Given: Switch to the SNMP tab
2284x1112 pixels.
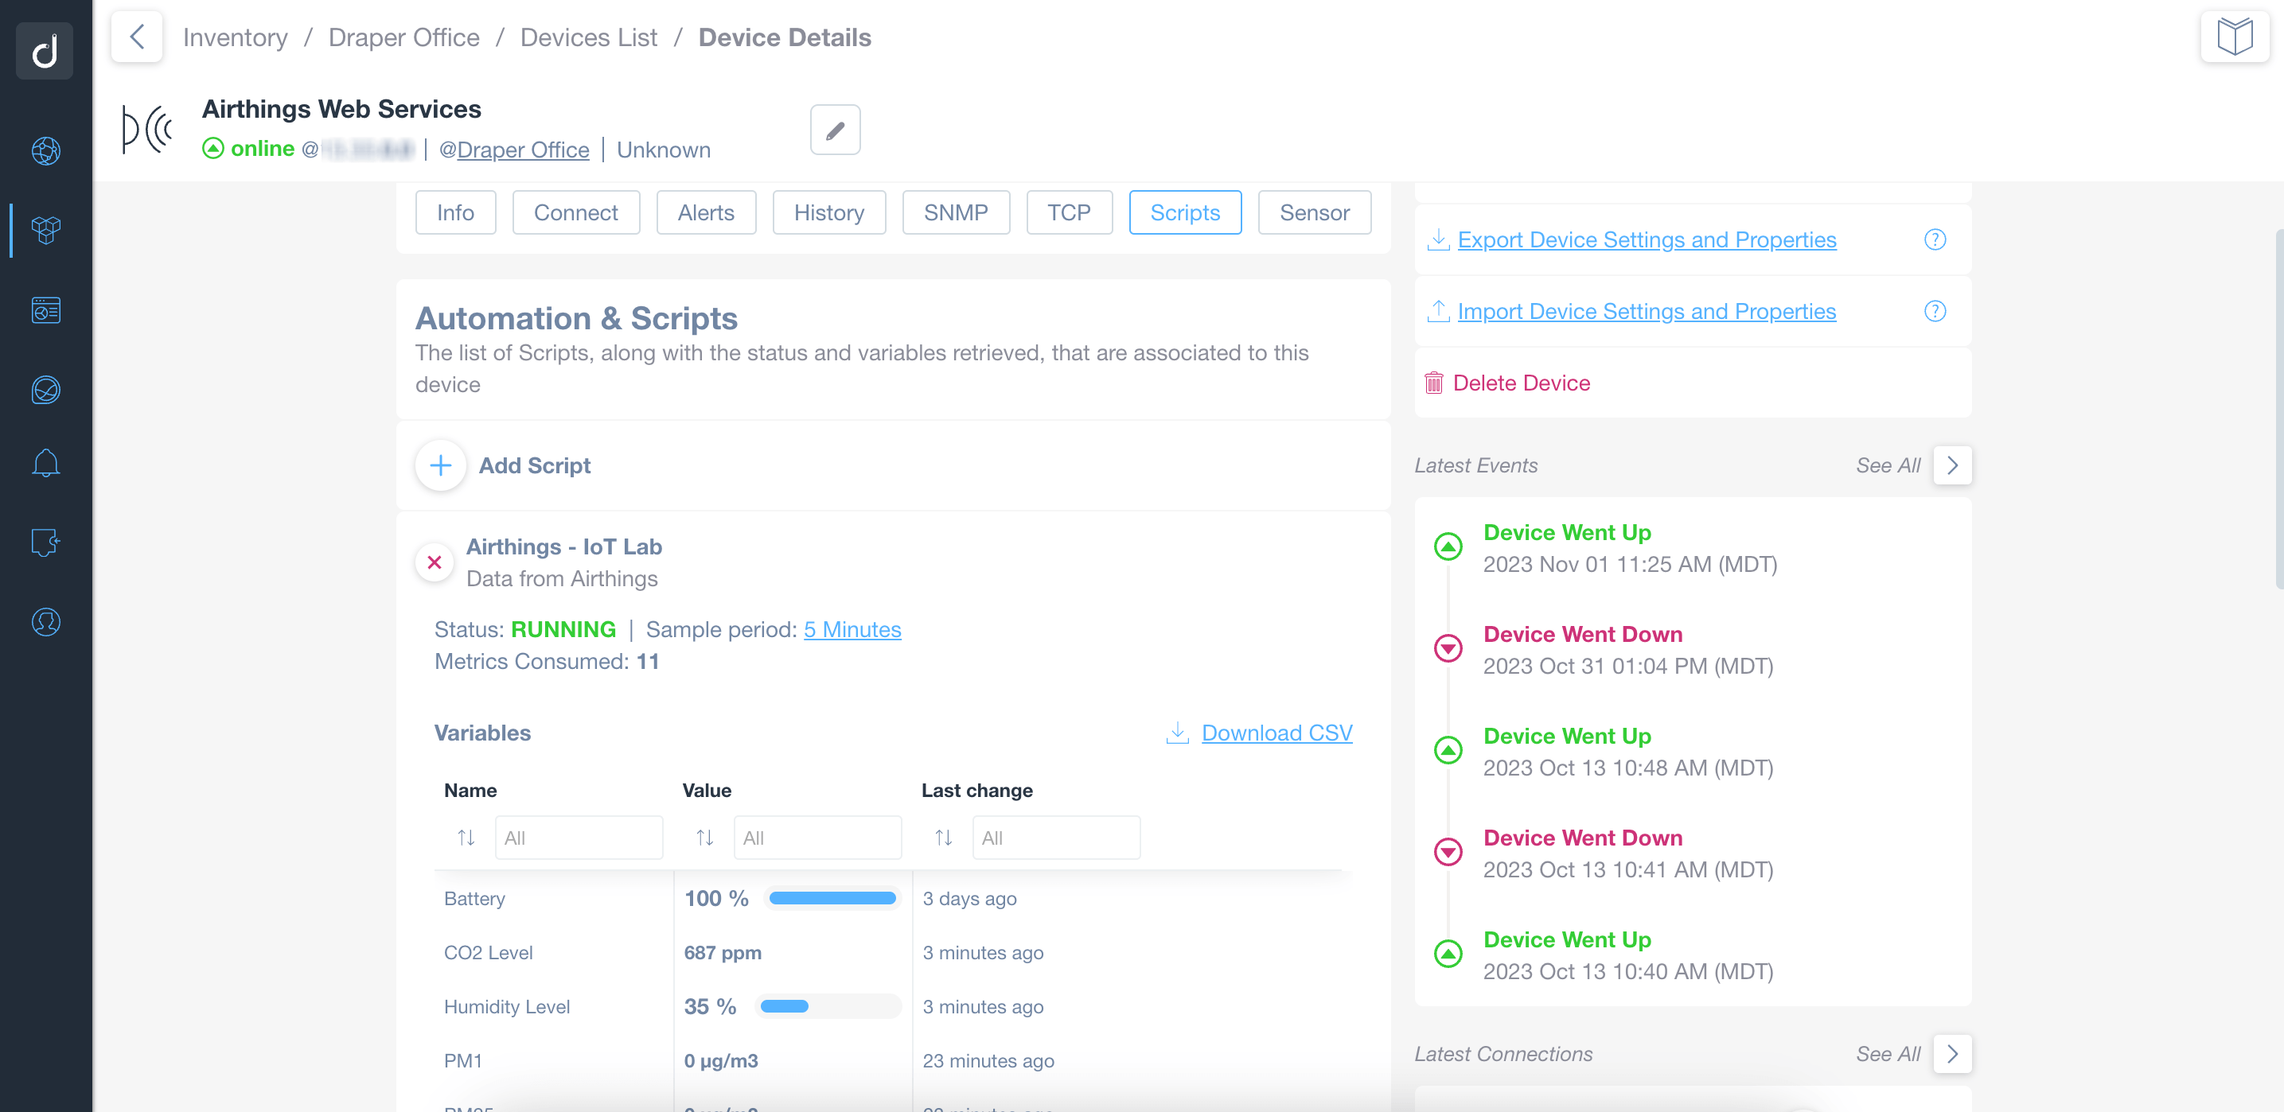Looking at the screenshot, I should pos(956,212).
